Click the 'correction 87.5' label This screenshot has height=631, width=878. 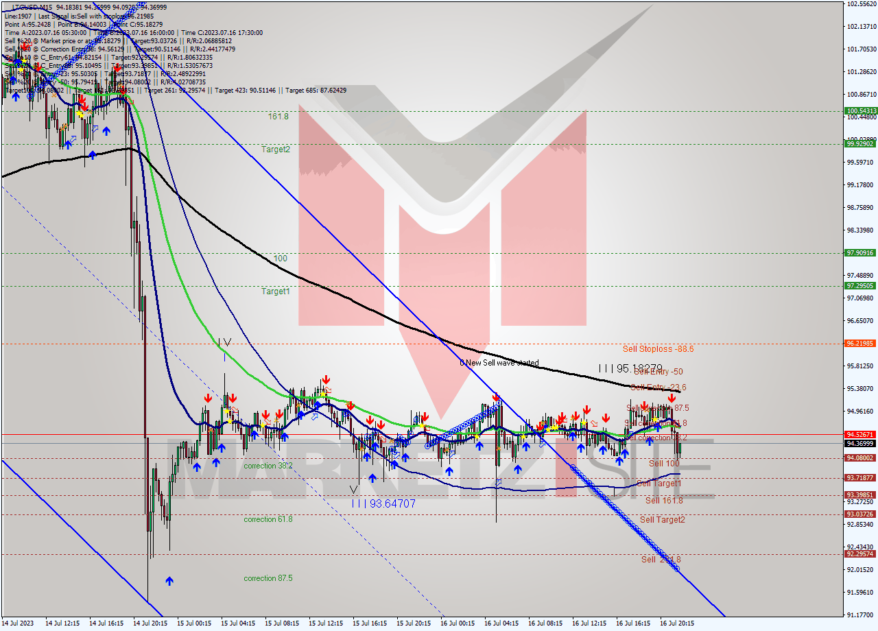click(268, 578)
